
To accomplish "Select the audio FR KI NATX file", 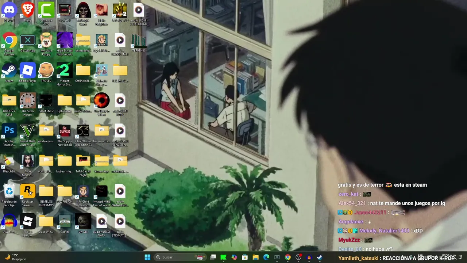I will (x=120, y=105).
